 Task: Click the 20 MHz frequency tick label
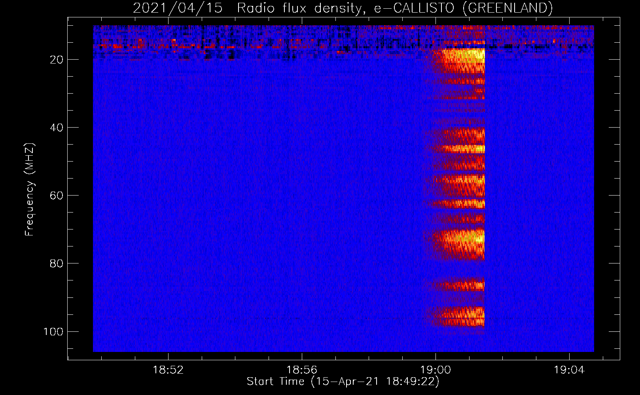(57, 60)
